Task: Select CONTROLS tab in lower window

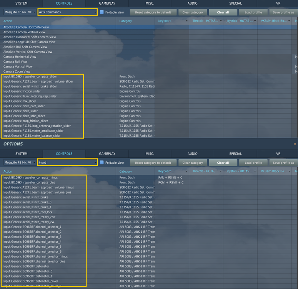Action: tap(64, 154)
